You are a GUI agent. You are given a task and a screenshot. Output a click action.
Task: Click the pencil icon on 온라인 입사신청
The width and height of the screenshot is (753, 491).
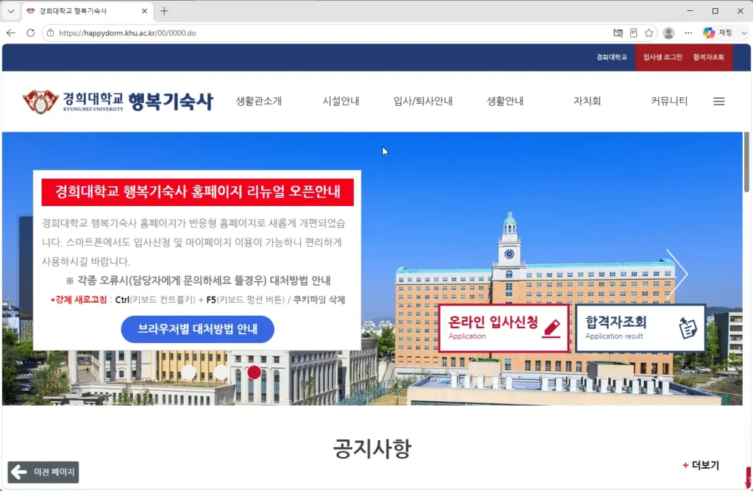[x=552, y=328]
